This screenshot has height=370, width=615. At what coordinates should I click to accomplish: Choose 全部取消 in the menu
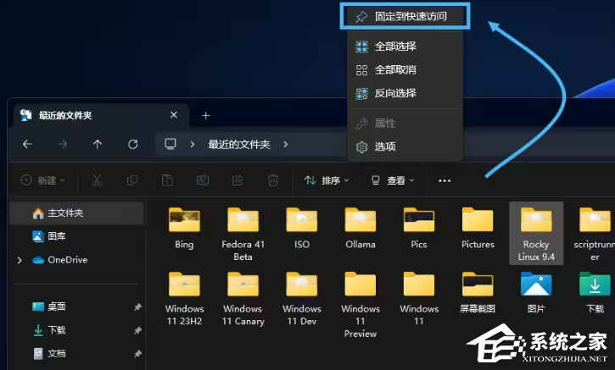[x=405, y=70]
